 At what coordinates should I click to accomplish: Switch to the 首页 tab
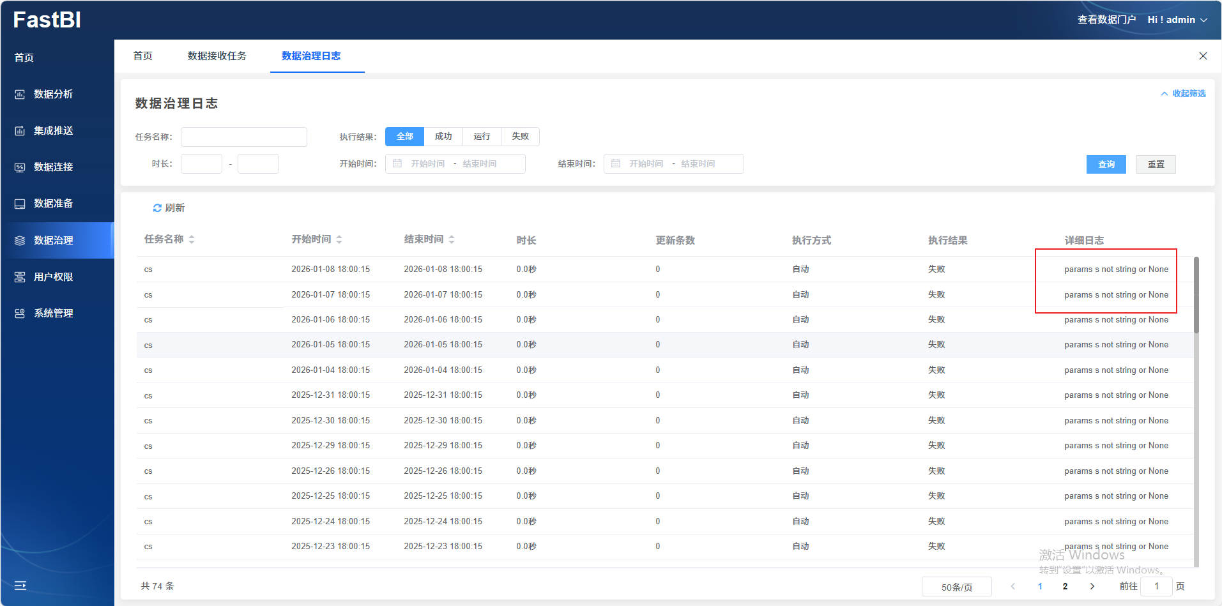point(142,56)
